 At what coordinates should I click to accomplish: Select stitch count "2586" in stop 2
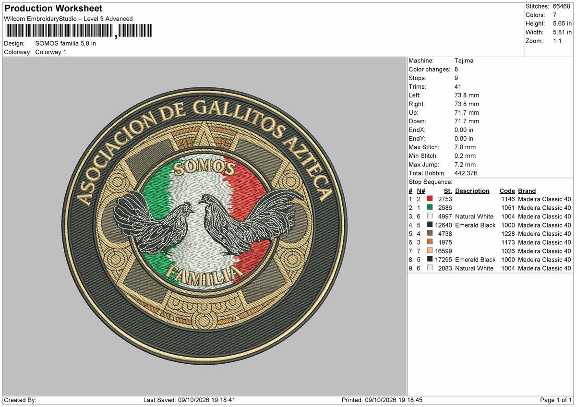[445, 208]
